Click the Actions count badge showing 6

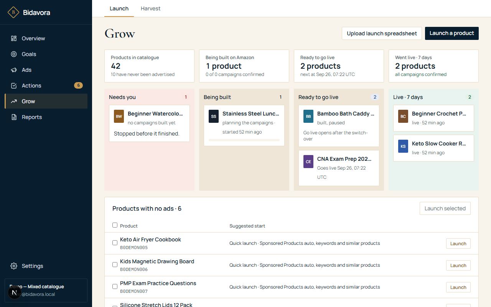pos(78,85)
